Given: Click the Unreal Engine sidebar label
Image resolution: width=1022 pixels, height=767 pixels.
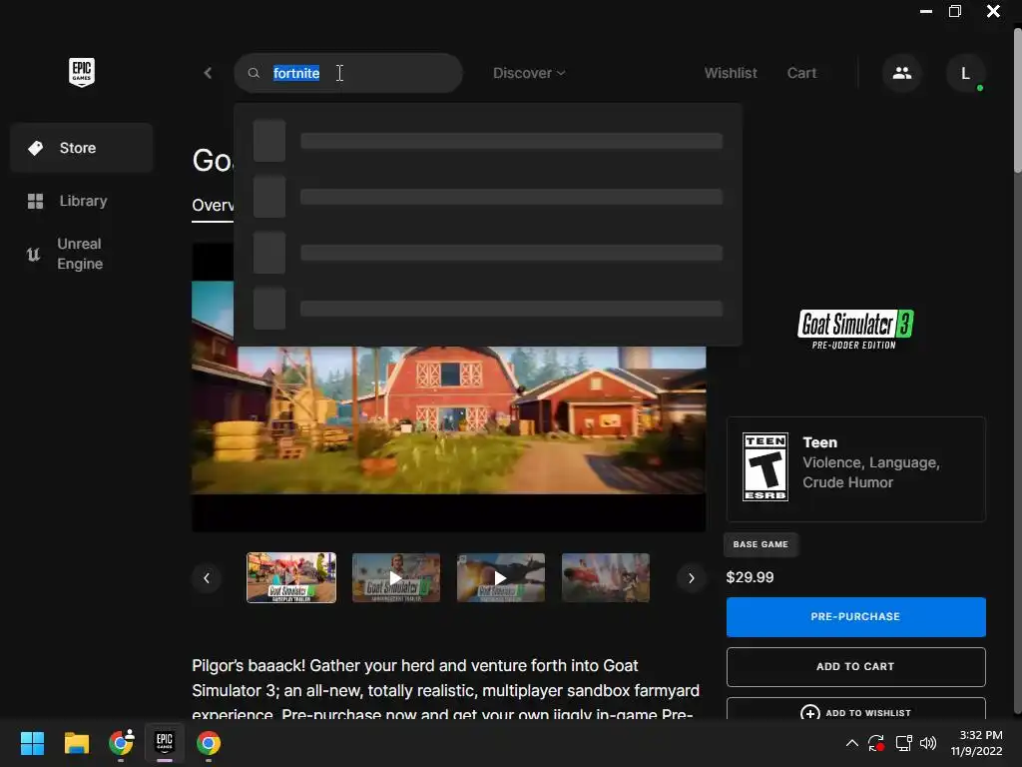Looking at the screenshot, I should [80, 254].
